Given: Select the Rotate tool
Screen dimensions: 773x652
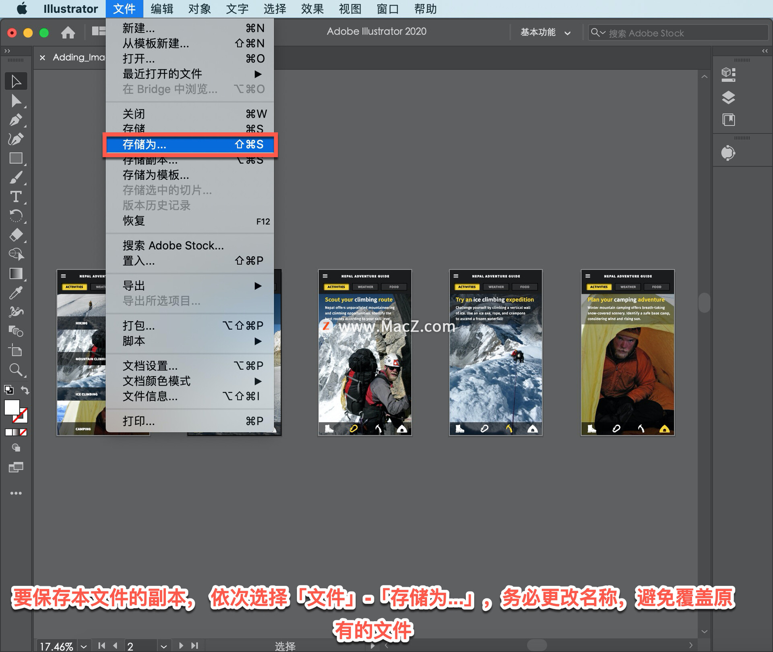Looking at the screenshot, I should [16, 216].
